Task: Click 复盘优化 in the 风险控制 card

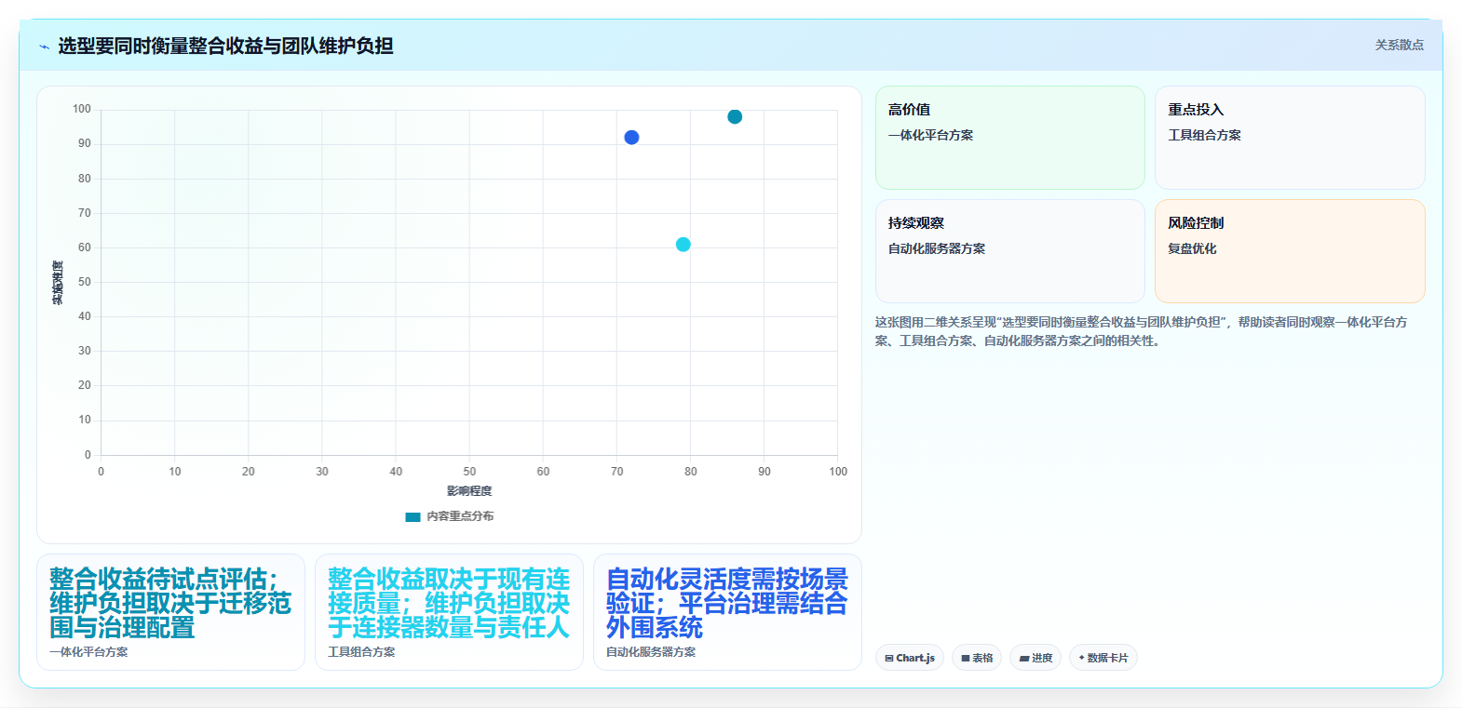Action: click(x=1192, y=248)
